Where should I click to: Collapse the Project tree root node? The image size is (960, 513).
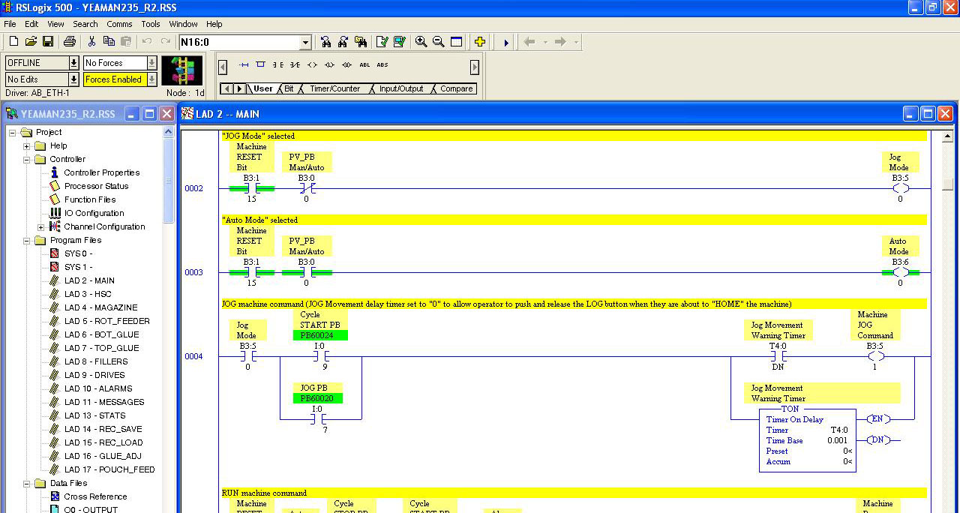(13, 133)
